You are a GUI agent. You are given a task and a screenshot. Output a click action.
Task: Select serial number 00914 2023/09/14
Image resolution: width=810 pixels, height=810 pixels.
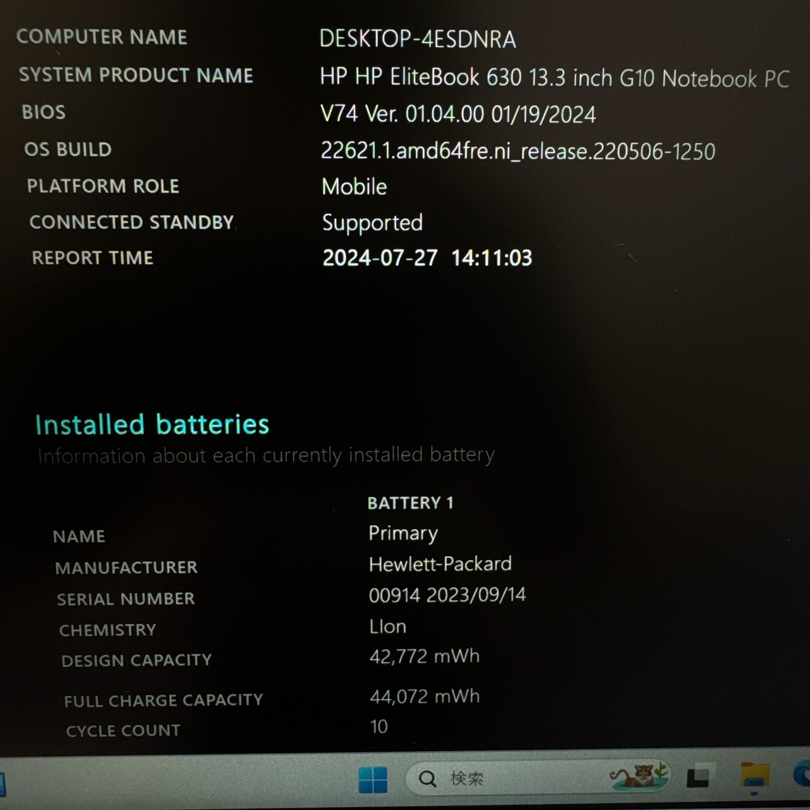tap(447, 595)
